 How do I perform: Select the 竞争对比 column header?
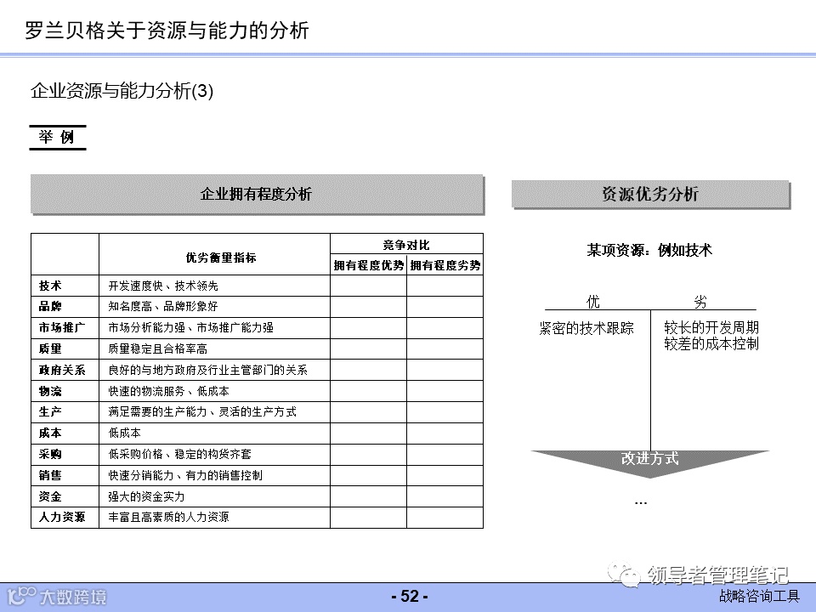tap(406, 245)
